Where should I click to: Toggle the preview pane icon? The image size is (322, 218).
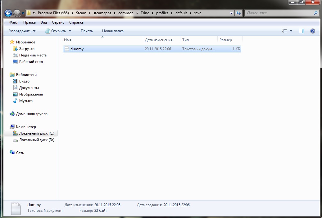(x=302, y=31)
